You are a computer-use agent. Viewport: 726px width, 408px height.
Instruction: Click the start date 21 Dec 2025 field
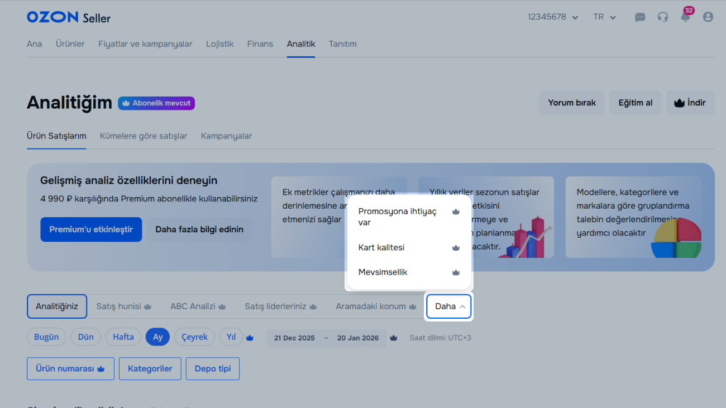(294, 338)
